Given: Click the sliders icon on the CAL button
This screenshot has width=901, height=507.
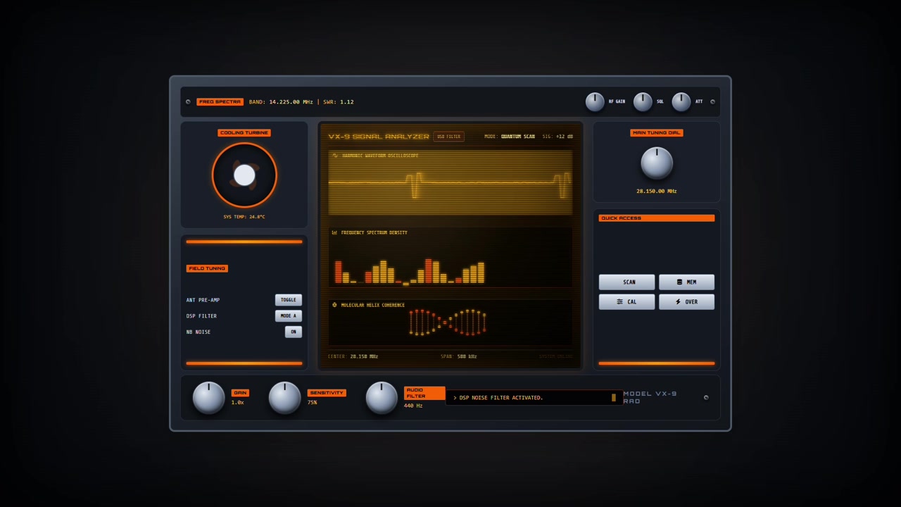Looking at the screenshot, I should [x=619, y=302].
